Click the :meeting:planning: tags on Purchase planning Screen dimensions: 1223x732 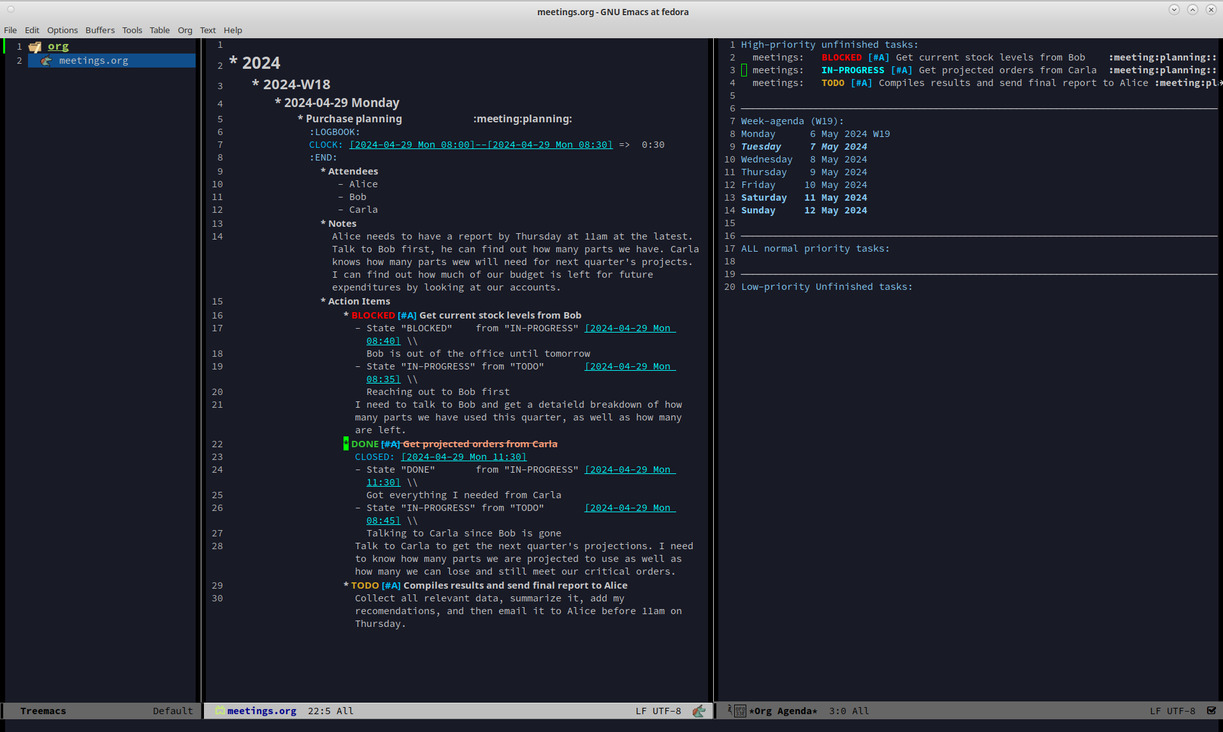coord(523,118)
